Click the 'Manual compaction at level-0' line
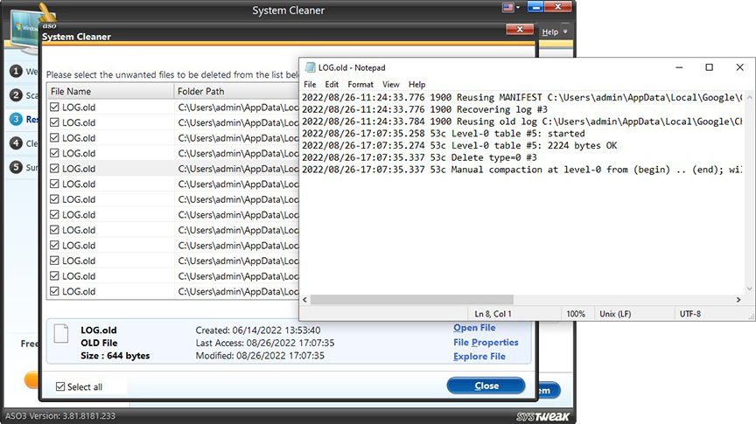756x424 pixels. [x=522, y=170]
